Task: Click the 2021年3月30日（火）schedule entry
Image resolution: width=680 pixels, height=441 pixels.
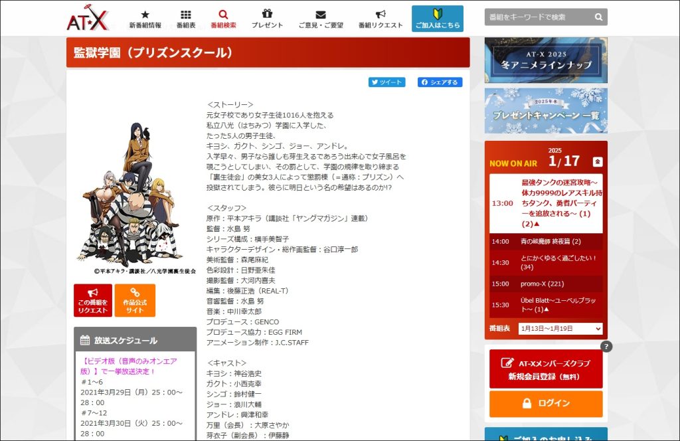Action: click(131, 428)
